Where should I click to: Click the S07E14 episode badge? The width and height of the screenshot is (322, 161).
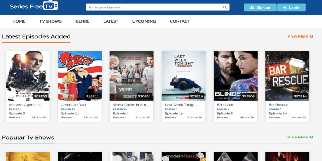point(301,96)
